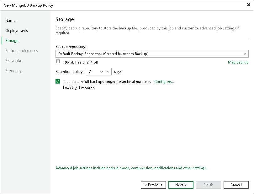The width and height of the screenshot is (254, 194).
Task: Select the Name step in the sidebar
Action: [10, 21]
